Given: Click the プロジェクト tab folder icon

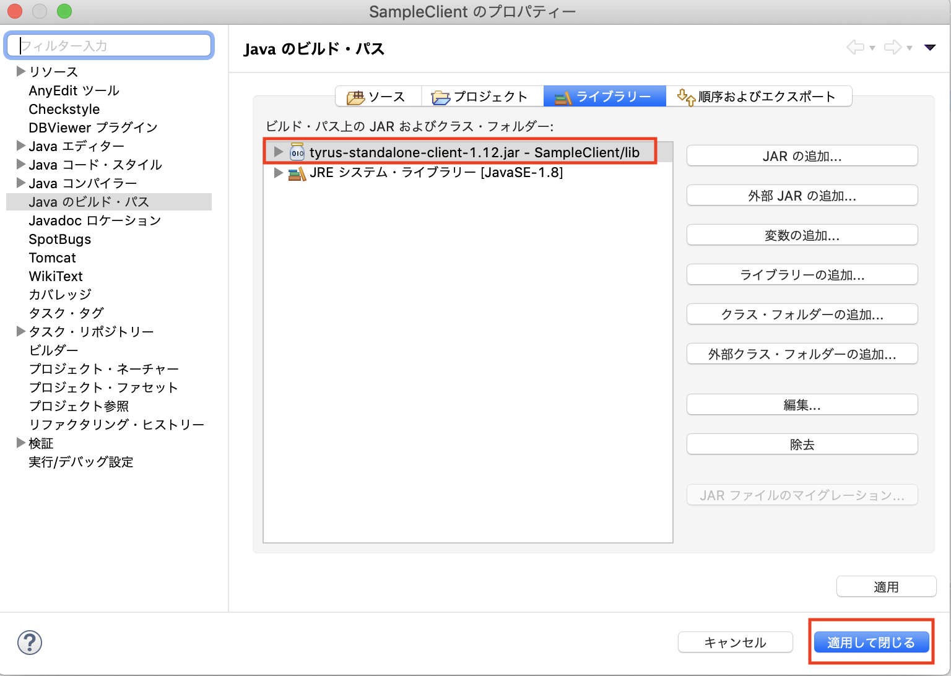Looking at the screenshot, I should pyautogui.click(x=441, y=97).
